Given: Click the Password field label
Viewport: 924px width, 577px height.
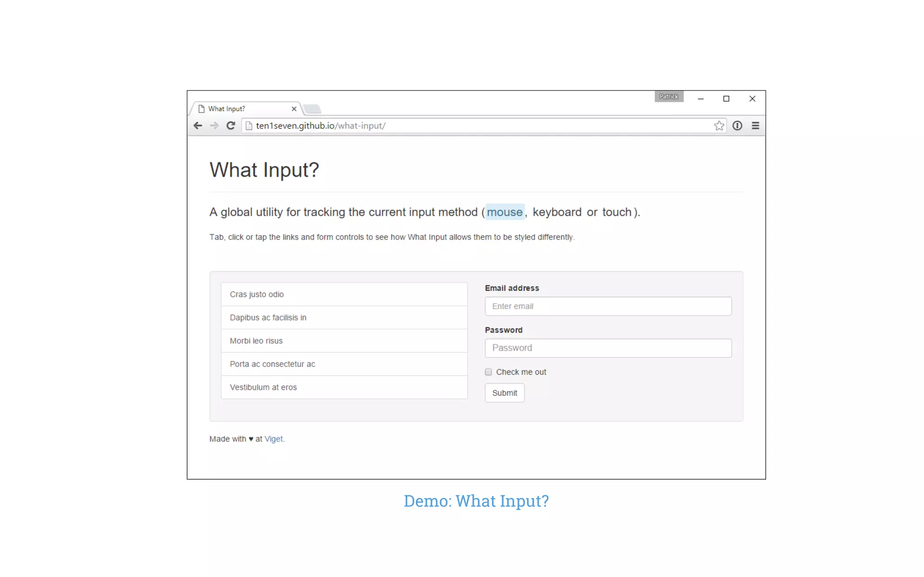Looking at the screenshot, I should pyautogui.click(x=504, y=330).
